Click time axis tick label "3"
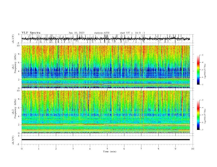This screenshot has height=167, width=217. point(73,149)
